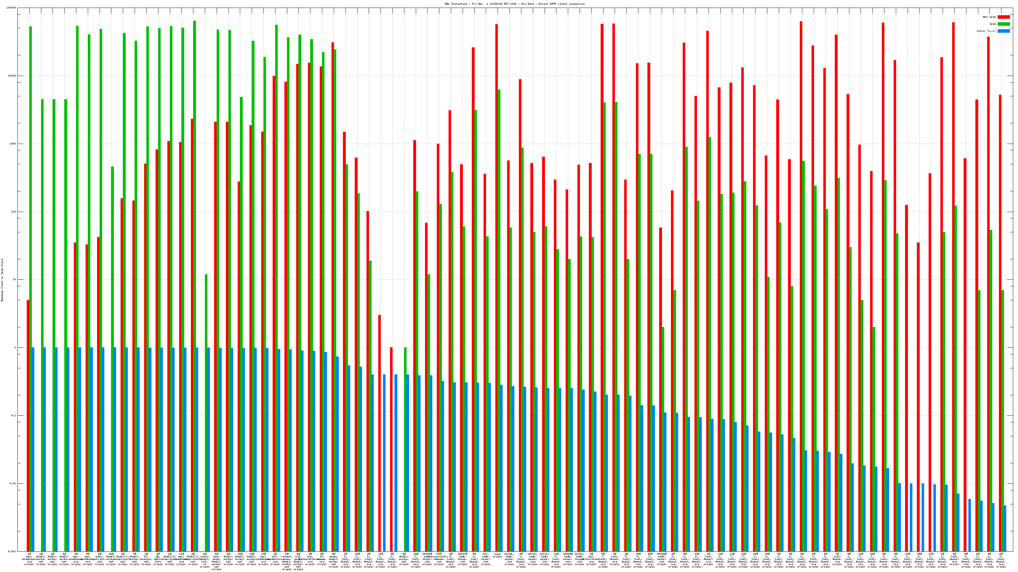Click the red Not Spam legend swatch
Viewport: 1018px width, 572px height.
pos(1003,17)
